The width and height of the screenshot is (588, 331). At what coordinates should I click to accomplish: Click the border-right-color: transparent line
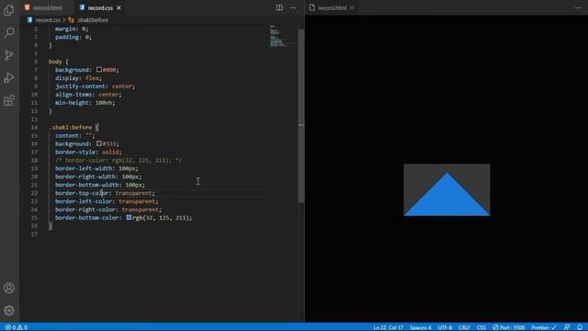[108, 210]
